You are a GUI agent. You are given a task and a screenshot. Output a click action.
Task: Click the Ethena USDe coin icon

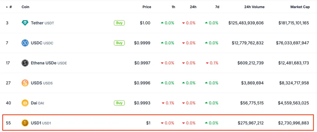point(25,63)
